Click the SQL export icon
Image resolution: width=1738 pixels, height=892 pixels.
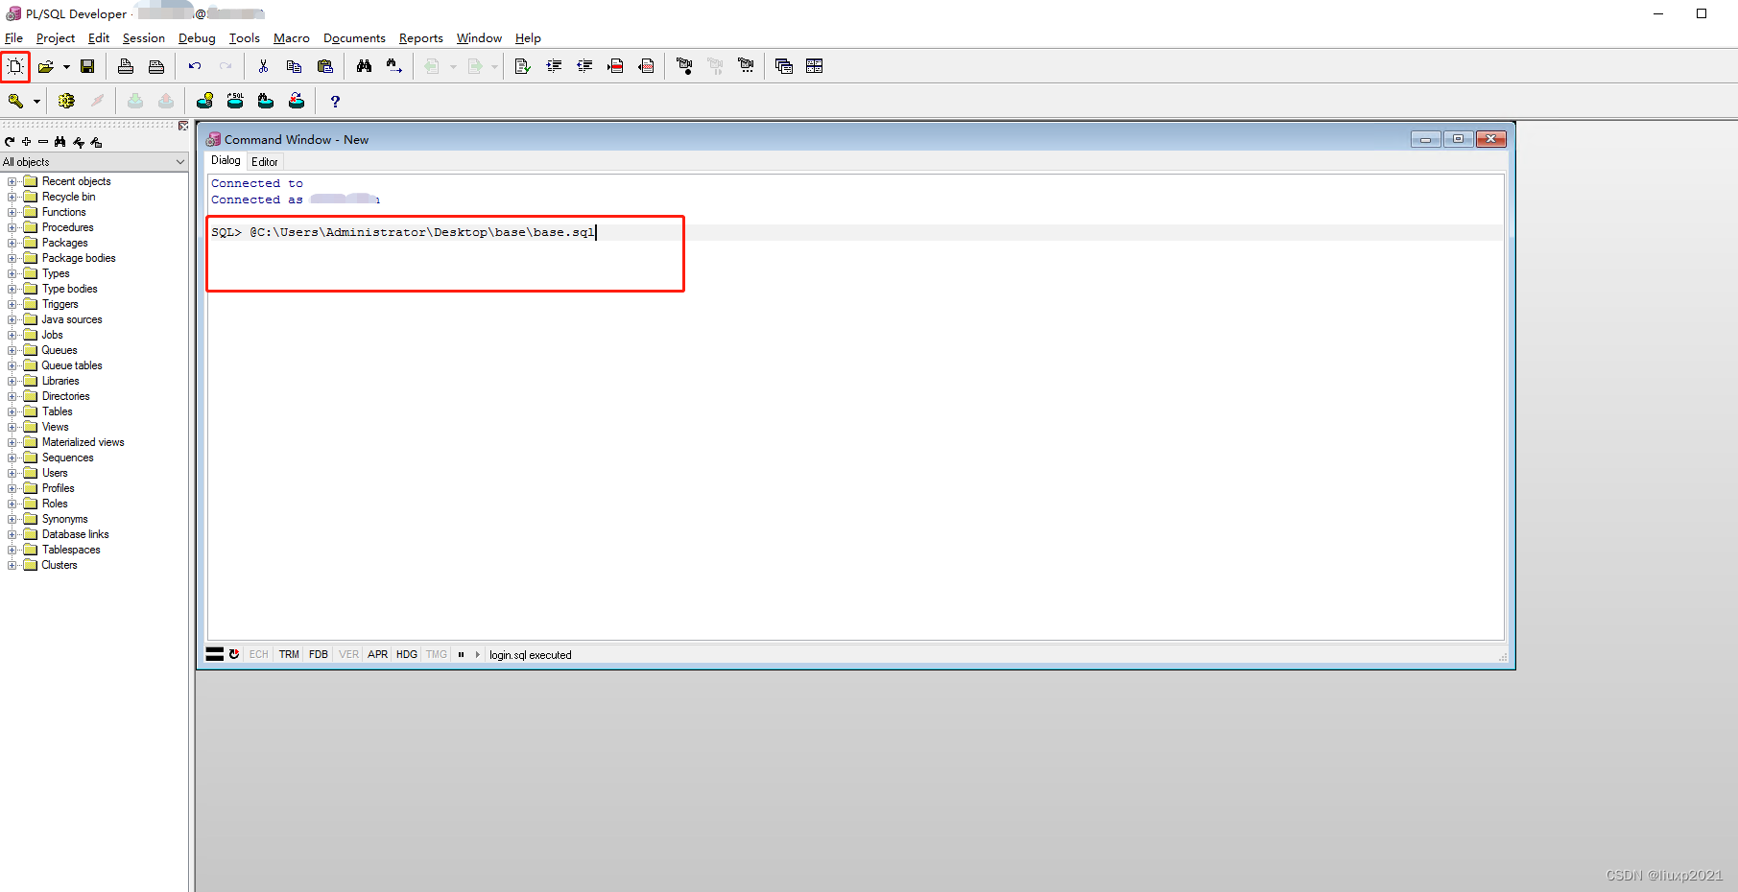(x=235, y=101)
